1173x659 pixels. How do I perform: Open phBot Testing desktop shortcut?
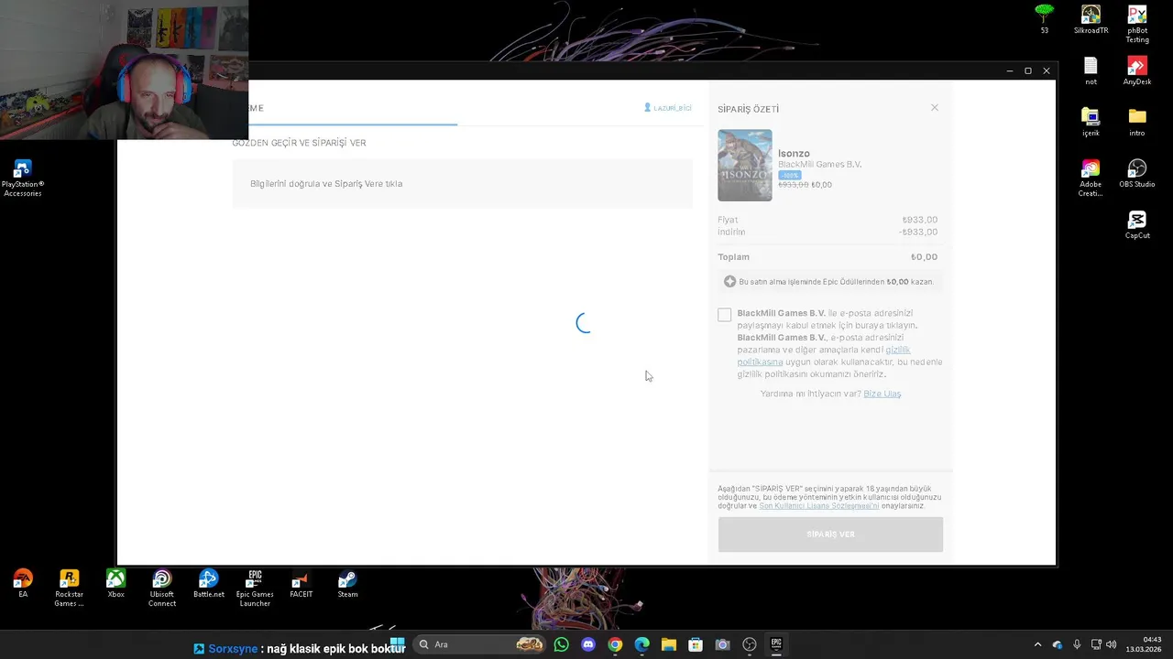pos(1137,24)
